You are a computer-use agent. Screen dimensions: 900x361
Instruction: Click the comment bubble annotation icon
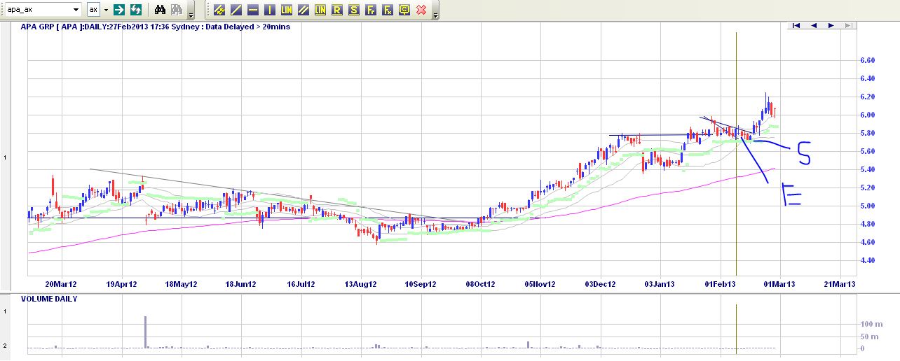(x=404, y=10)
